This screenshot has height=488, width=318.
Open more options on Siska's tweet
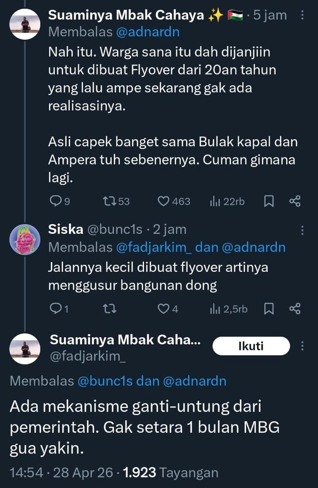[x=303, y=230]
